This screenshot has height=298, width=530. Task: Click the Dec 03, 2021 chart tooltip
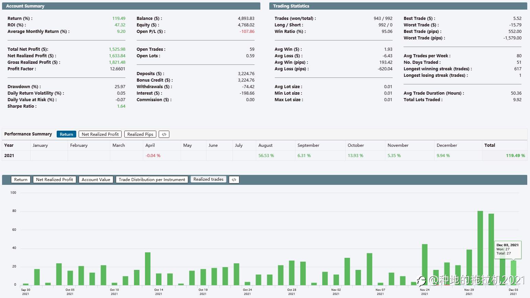tap(508, 249)
